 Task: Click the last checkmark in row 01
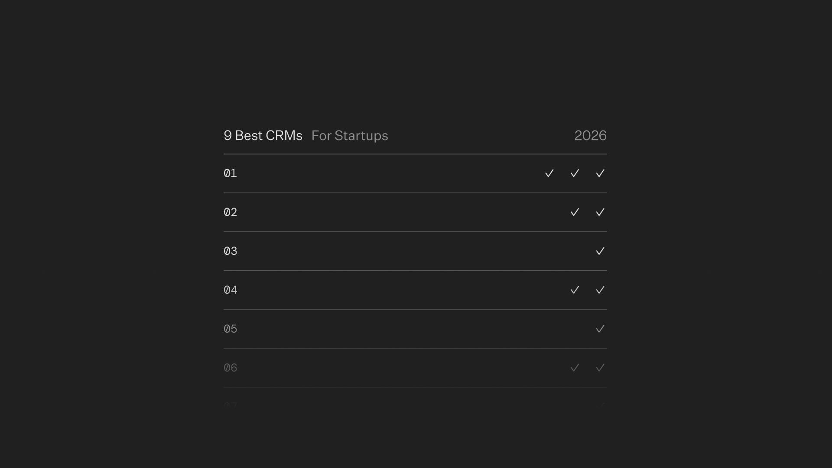(600, 173)
